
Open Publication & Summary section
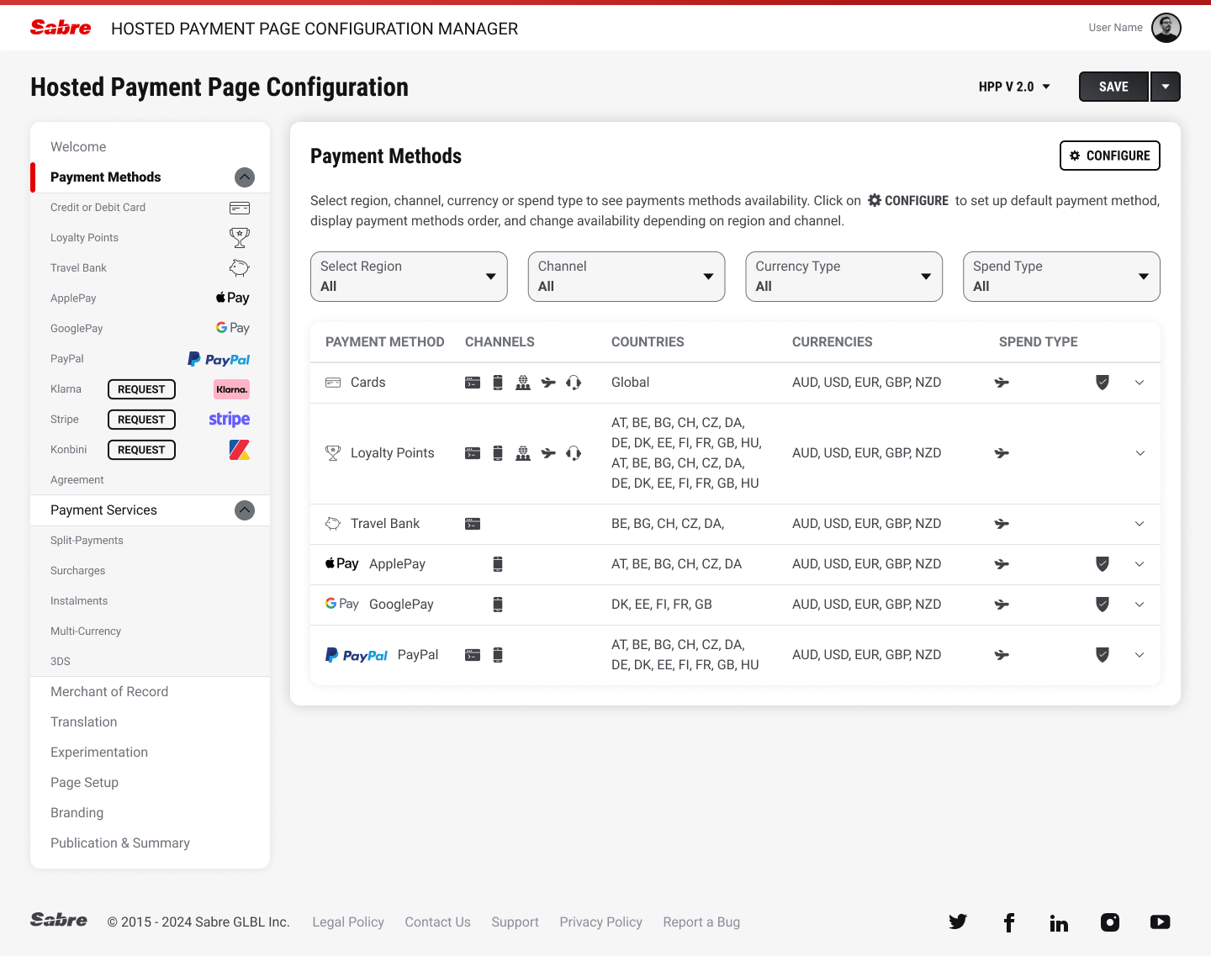pyautogui.click(x=120, y=843)
